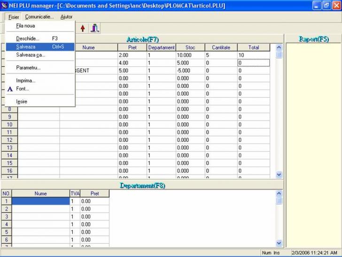Image resolution: width=342 pixels, height=257 pixels.
Task: Open the Comunicatie menu
Action: [x=39, y=17]
